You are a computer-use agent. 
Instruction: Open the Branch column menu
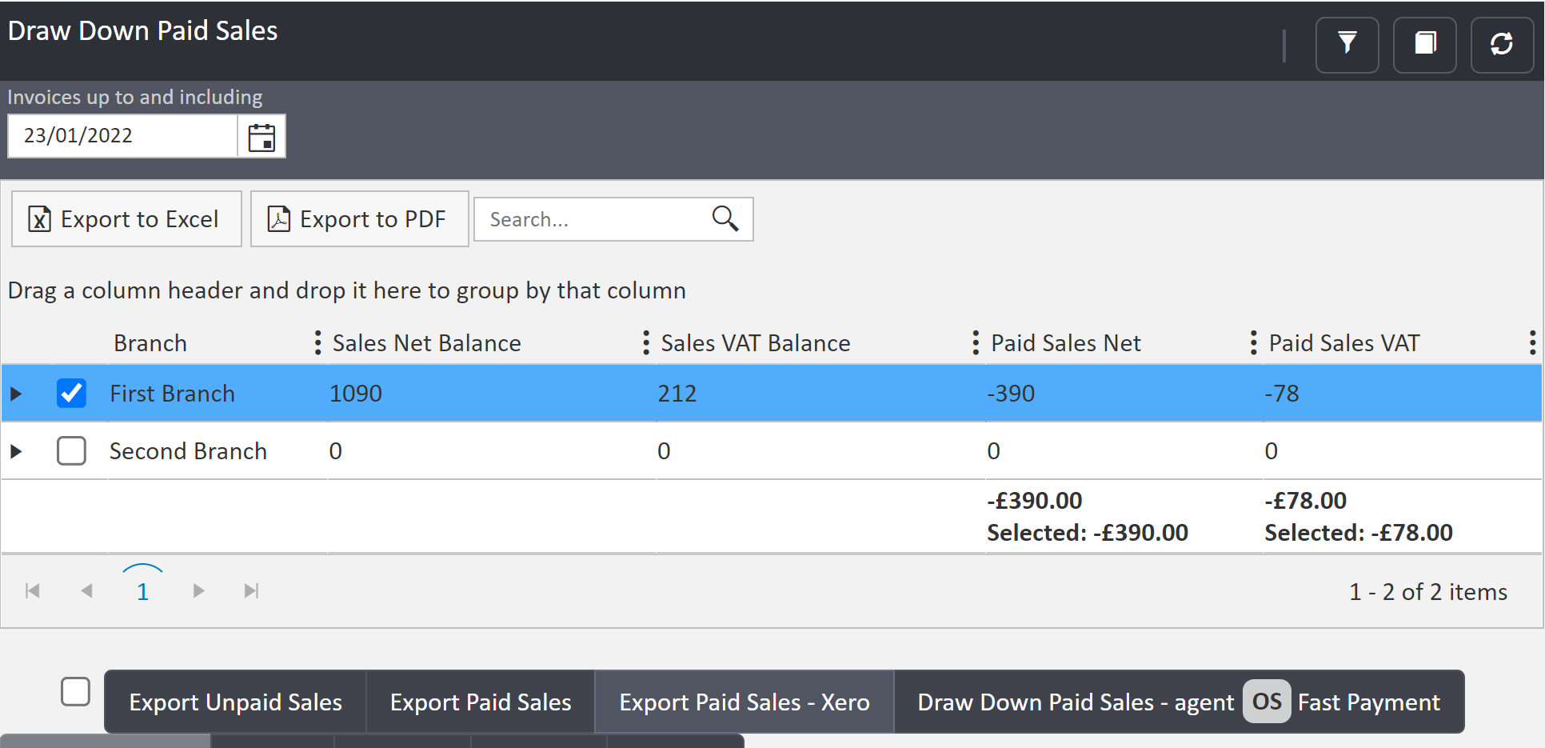(317, 343)
